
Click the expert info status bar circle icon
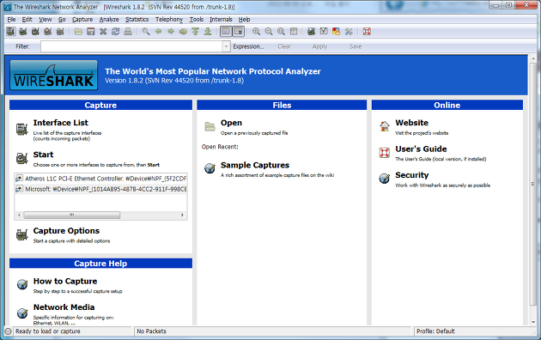[9, 331]
